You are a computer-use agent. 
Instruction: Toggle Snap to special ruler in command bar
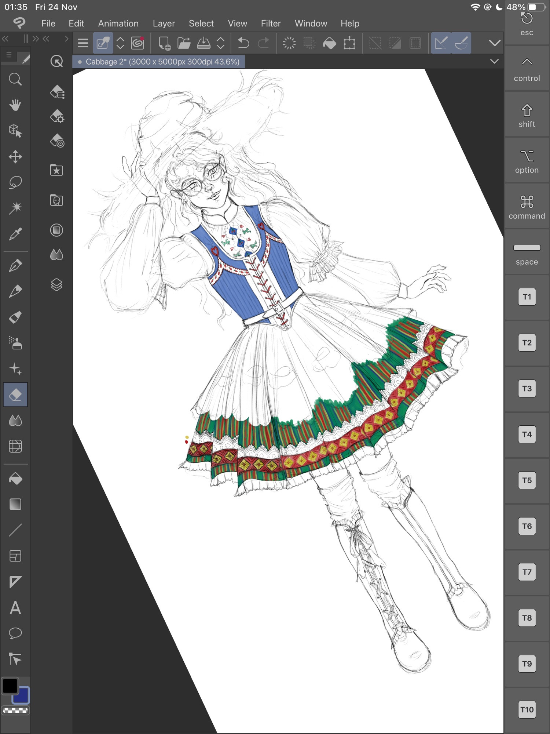(x=461, y=43)
